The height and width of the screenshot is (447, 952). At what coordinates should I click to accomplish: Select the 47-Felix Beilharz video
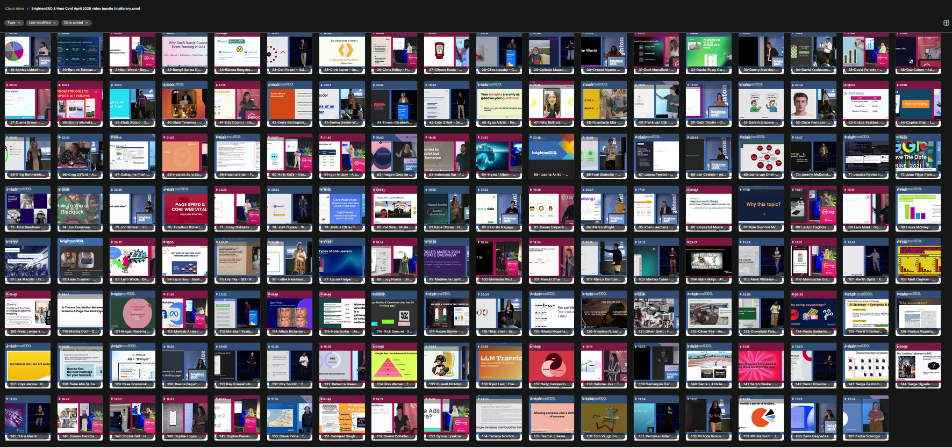click(x=551, y=104)
